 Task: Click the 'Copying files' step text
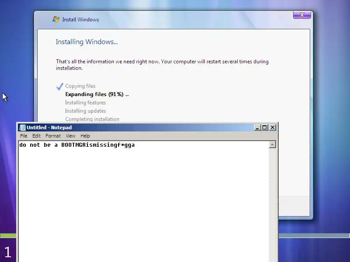(x=80, y=86)
